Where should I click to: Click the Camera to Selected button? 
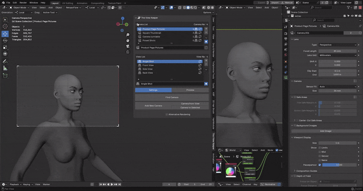tap(190, 108)
